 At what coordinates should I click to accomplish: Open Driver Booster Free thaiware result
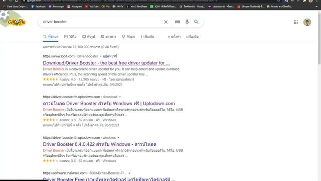pos(109,179)
